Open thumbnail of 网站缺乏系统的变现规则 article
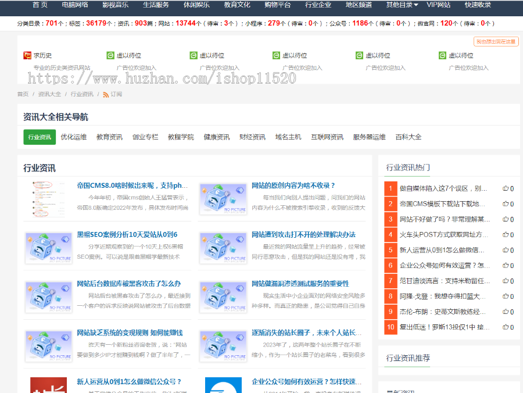The image size is (523, 393). point(49,346)
